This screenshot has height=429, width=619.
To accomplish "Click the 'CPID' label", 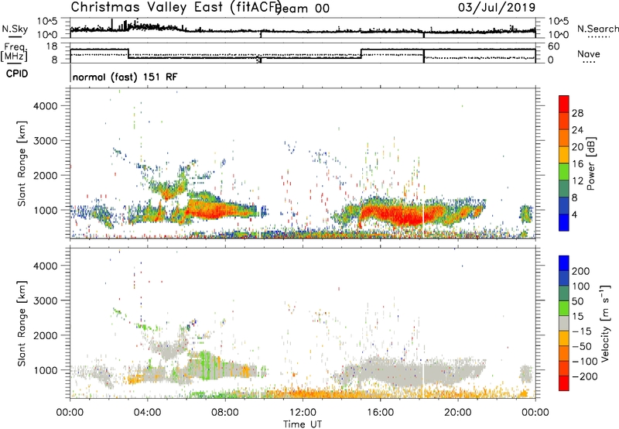I will [x=17, y=74].
